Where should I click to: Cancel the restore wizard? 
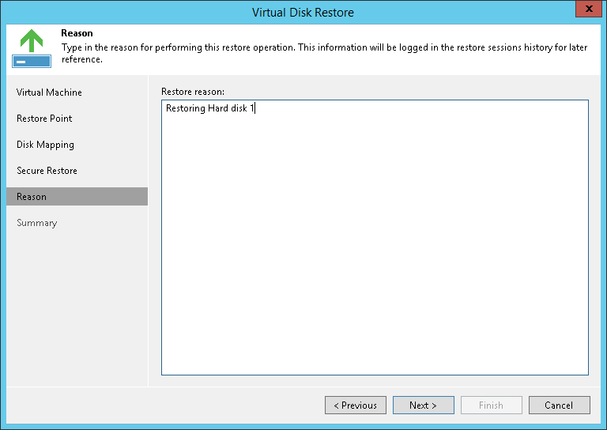(559, 405)
